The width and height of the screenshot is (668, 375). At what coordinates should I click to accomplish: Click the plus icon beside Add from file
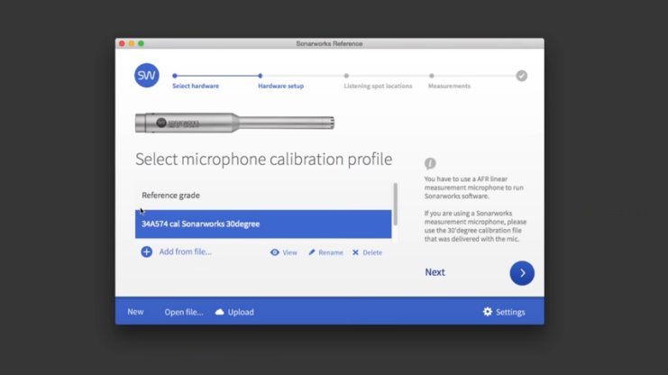pos(146,252)
